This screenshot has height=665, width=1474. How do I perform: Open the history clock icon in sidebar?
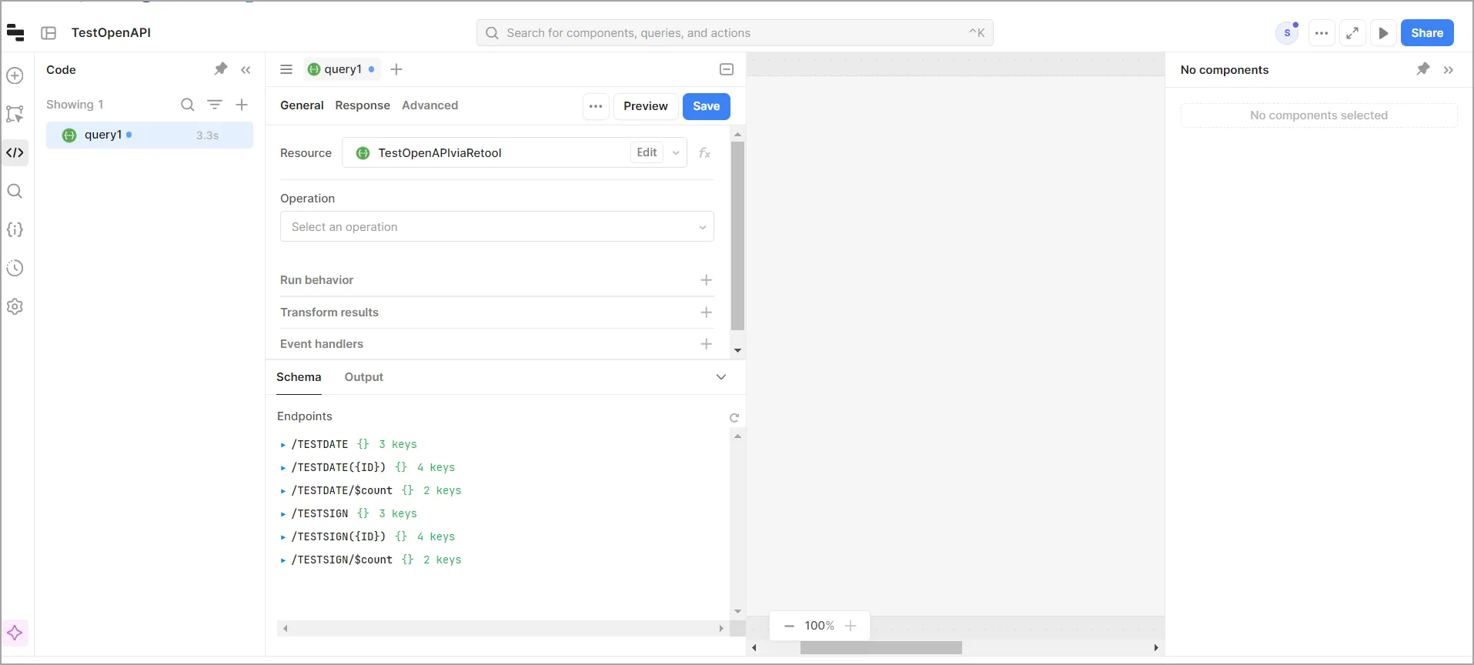click(x=15, y=268)
